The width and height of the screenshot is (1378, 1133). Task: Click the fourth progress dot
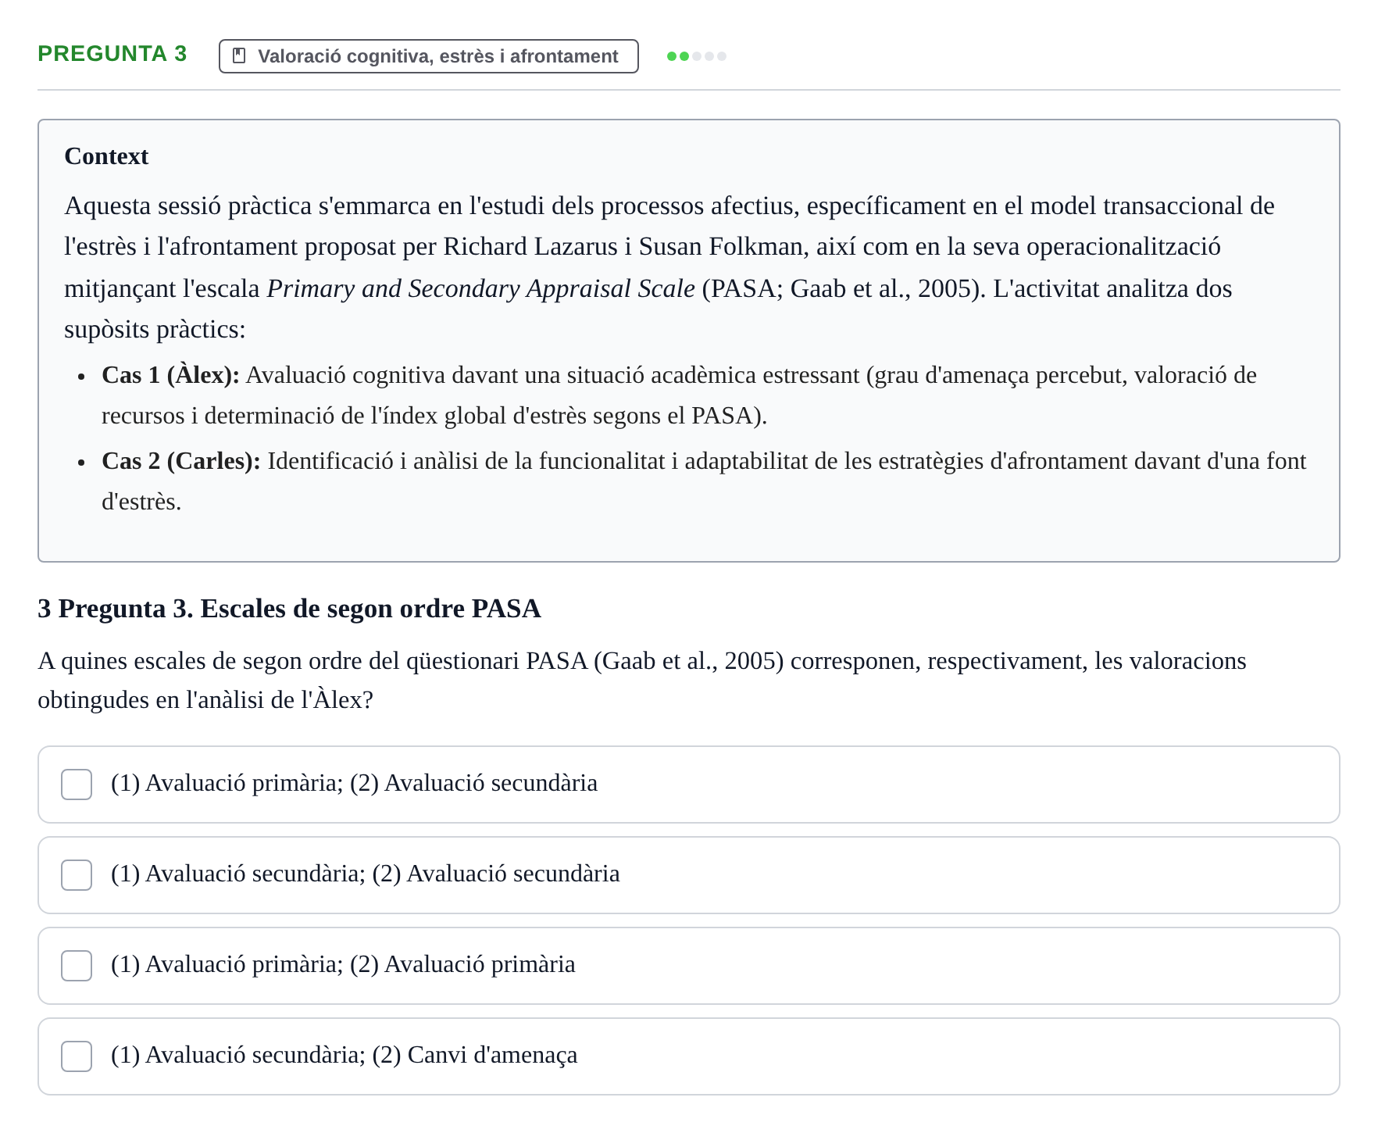[x=709, y=56]
